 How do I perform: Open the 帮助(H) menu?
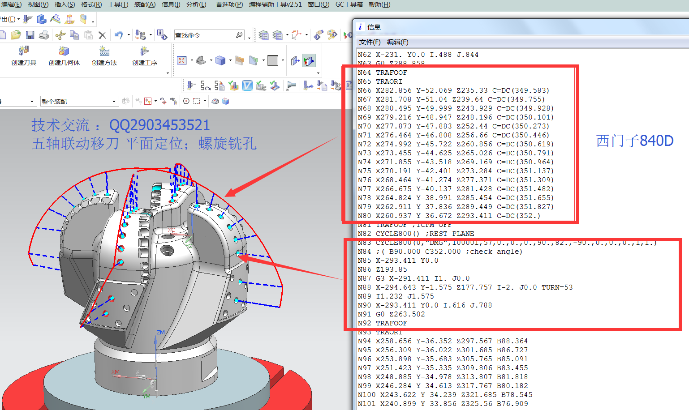click(x=379, y=4)
